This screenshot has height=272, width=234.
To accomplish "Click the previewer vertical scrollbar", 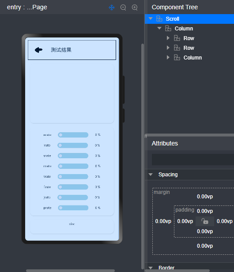I will pos(143,156).
